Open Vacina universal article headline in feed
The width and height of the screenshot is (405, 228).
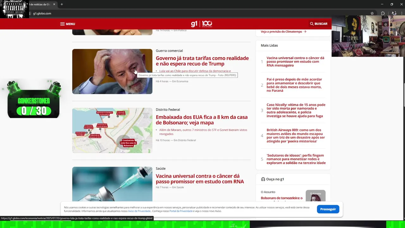tap(200, 179)
